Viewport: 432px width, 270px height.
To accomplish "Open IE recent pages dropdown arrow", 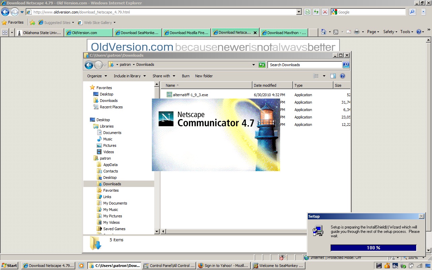I will click(x=22, y=12).
